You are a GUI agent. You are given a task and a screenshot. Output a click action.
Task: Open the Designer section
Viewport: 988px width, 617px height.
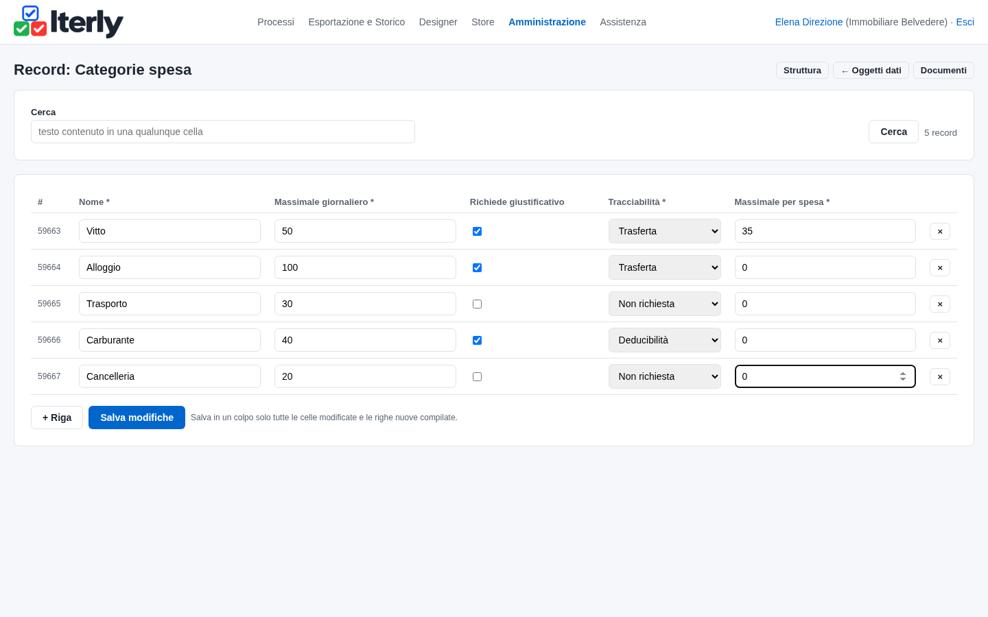[438, 22]
